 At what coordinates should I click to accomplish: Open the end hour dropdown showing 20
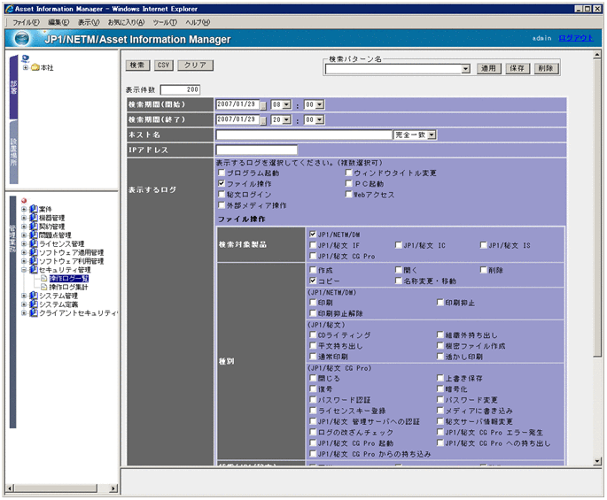pyautogui.click(x=286, y=119)
